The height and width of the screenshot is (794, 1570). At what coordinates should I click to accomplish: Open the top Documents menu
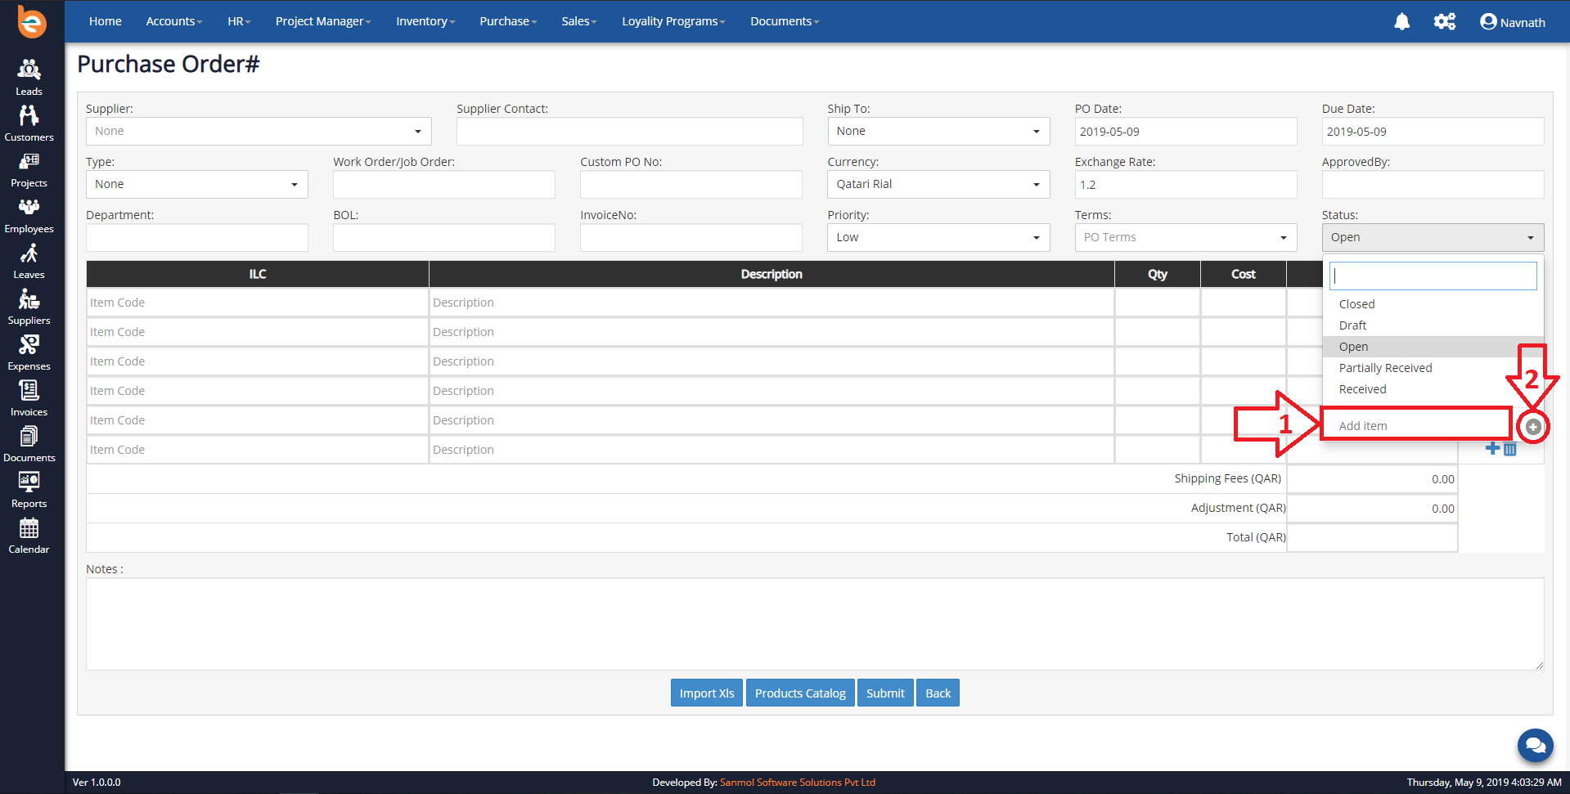[785, 21]
